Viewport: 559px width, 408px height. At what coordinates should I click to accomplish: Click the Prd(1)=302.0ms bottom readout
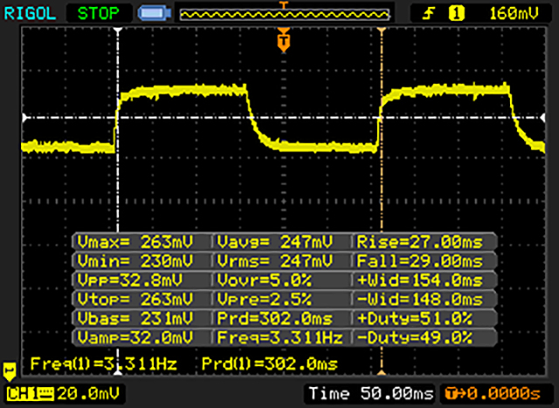(x=270, y=364)
